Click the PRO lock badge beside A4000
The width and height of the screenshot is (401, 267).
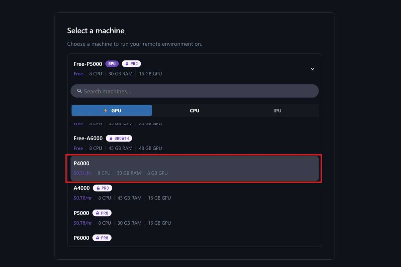click(103, 188)
